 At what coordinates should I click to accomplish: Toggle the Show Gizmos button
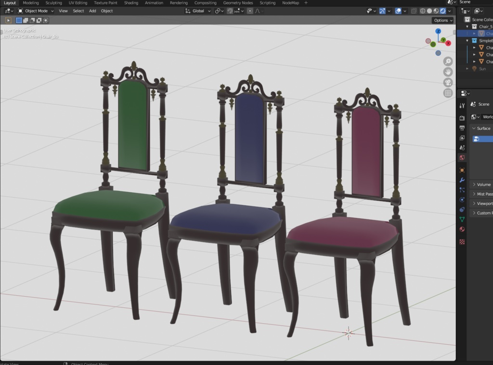381,11
